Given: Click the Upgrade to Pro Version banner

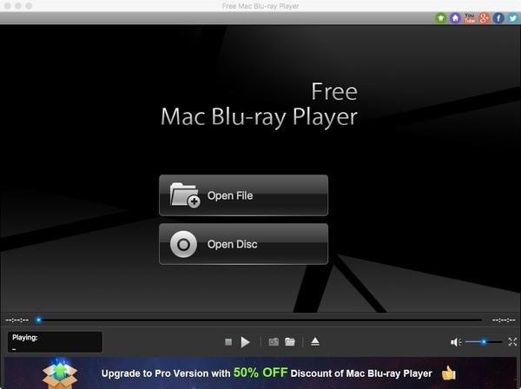Looking at the screenshot, I should 260,373.
